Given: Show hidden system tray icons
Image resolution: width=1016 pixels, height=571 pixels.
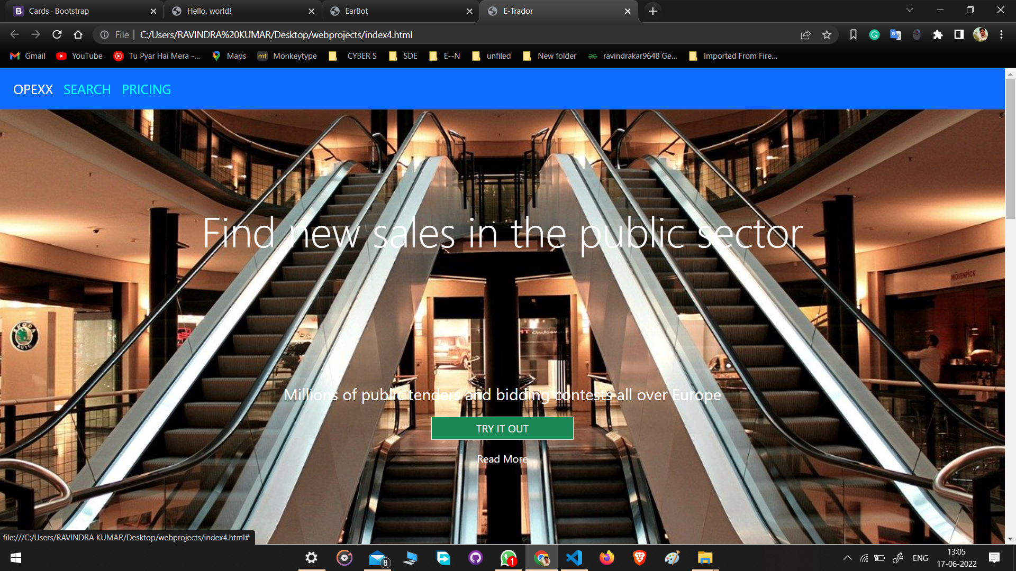Looking at the screenshot, I should click(847, 558).
